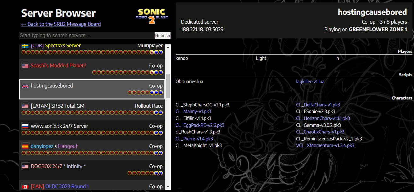This screenshot has width=414, height=192.
Task: Click the Characters section header
Action: click(x=402, y=98)
